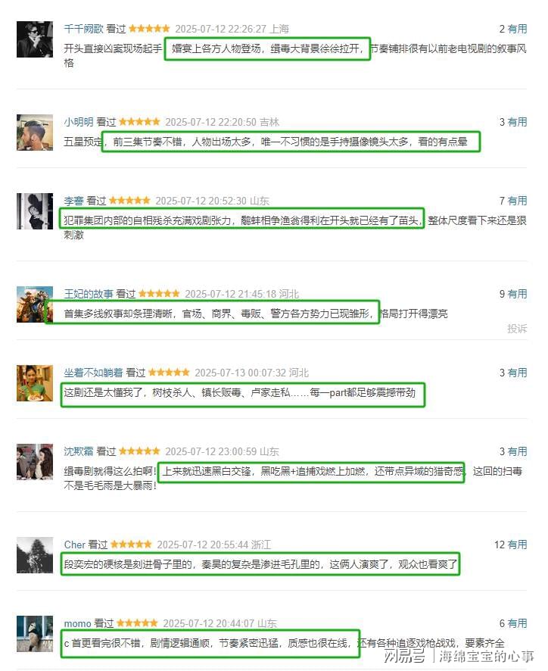
Task: Open 王妃的故事's avatar image
Action: (35, 304)
